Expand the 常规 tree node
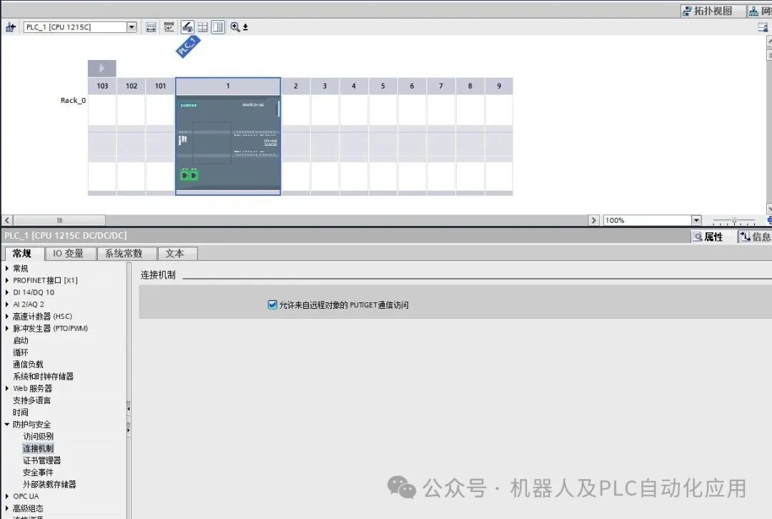Screen dimensions: 772x519 coord(7,268)
